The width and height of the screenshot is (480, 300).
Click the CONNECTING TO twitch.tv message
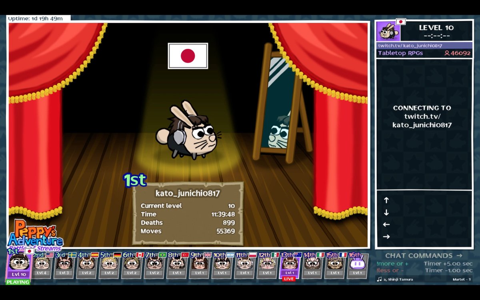pos(422,116)
